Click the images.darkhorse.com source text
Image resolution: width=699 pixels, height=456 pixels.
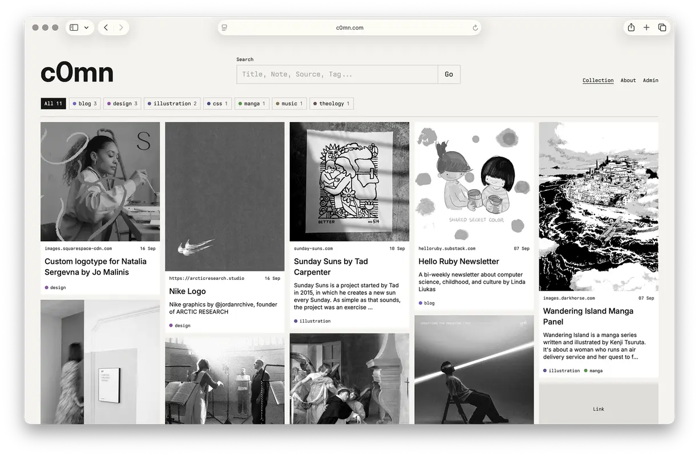tap(569, 298)
